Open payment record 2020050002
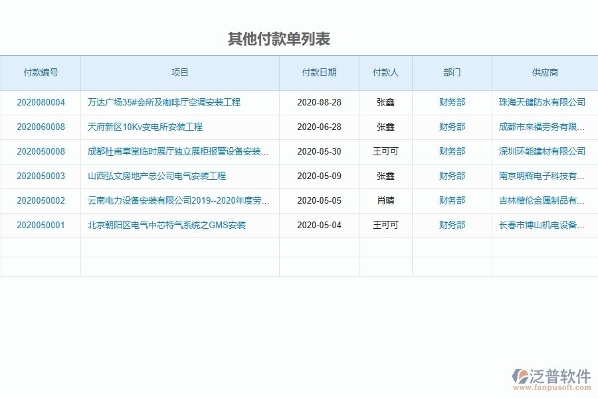Viewport: 598px width, 398px height. (41, 200)
